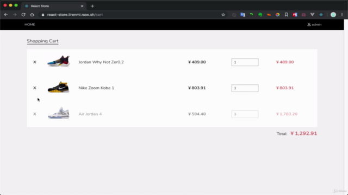Click red subtotal ¥ 489.00
348x195 pixels.
[x=285, y=62]
